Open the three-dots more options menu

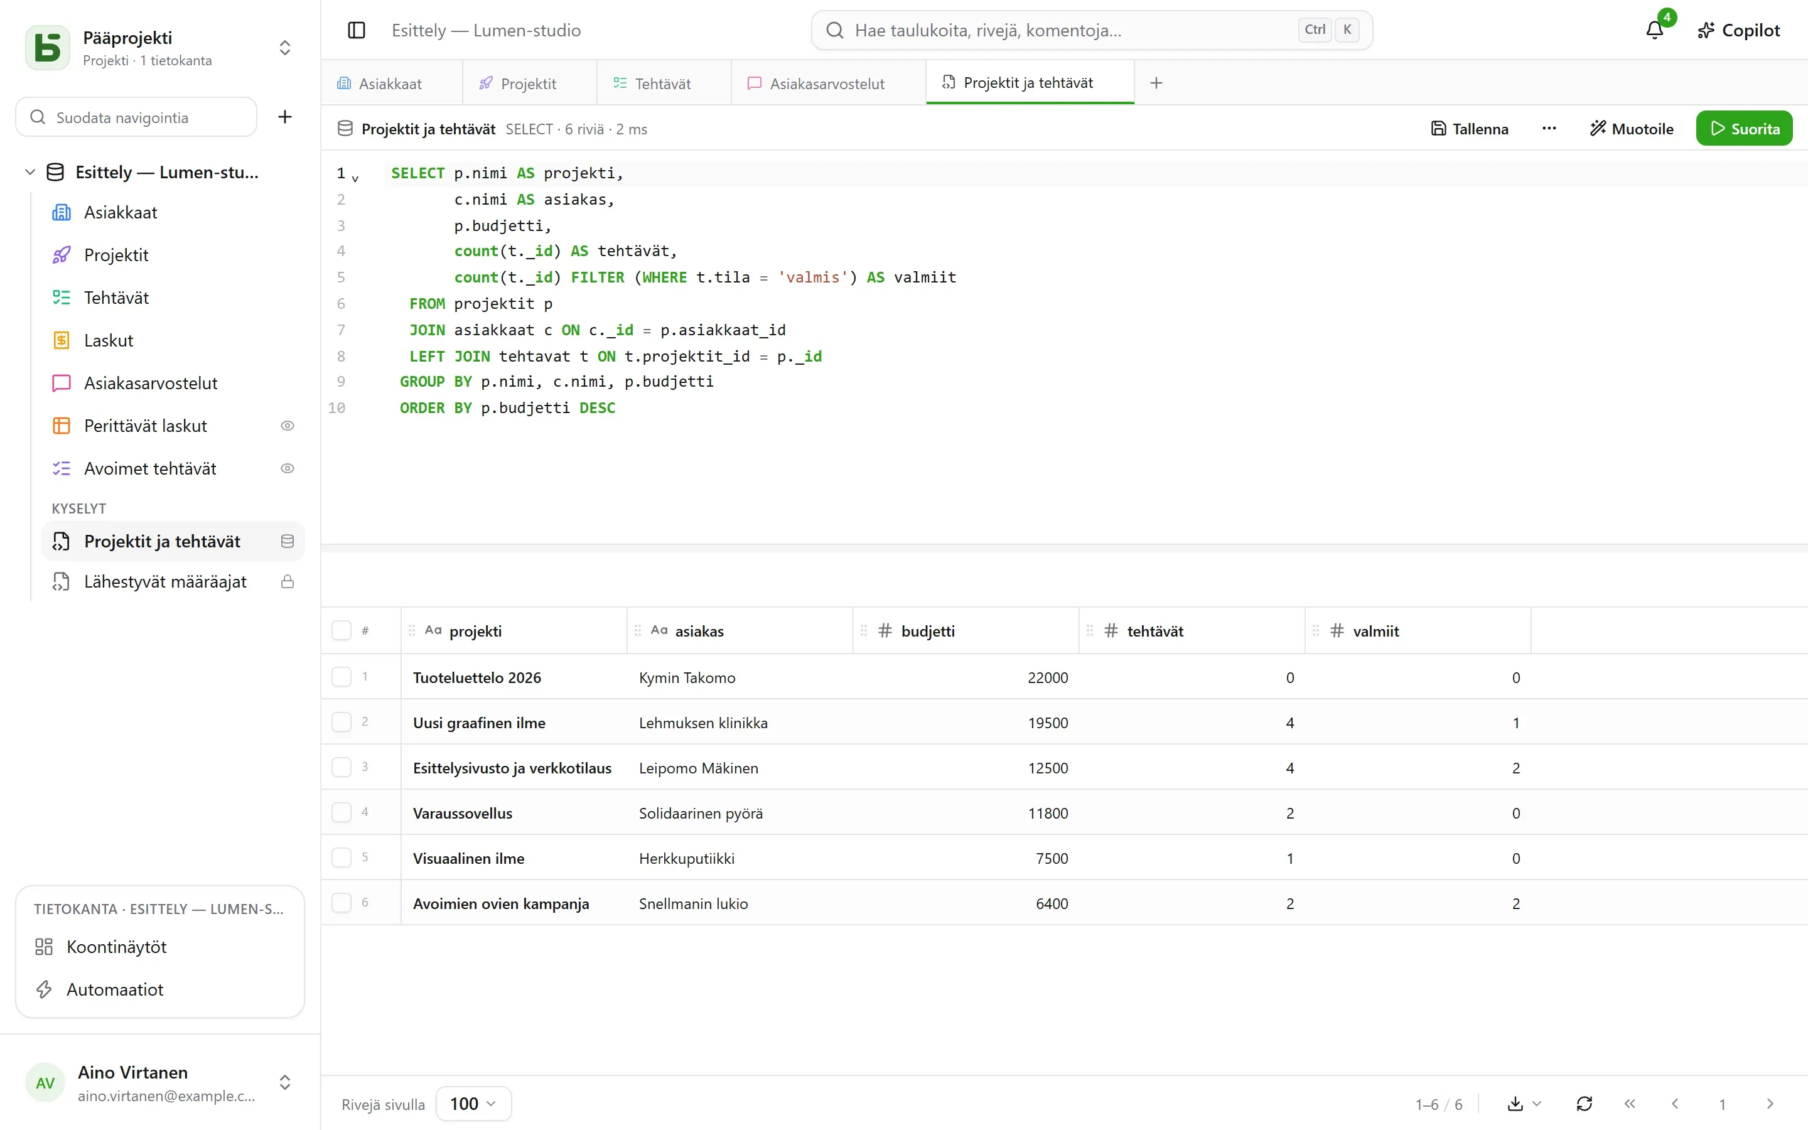(1549, 129)
